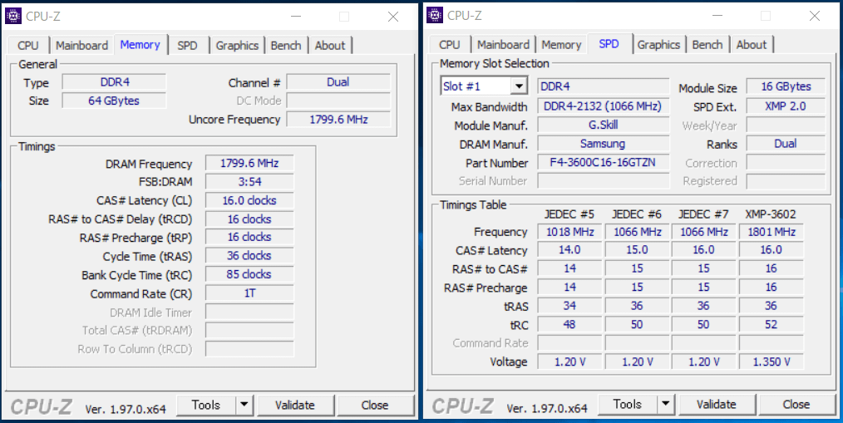The height and width of the screenshot is (423, 843).
Task: Minimize the right CPU-Z window
Action: [x=717, y=17]
